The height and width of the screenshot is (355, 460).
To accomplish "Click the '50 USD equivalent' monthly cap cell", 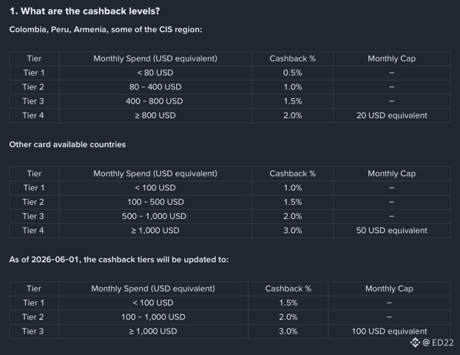I will click(392, 231).
